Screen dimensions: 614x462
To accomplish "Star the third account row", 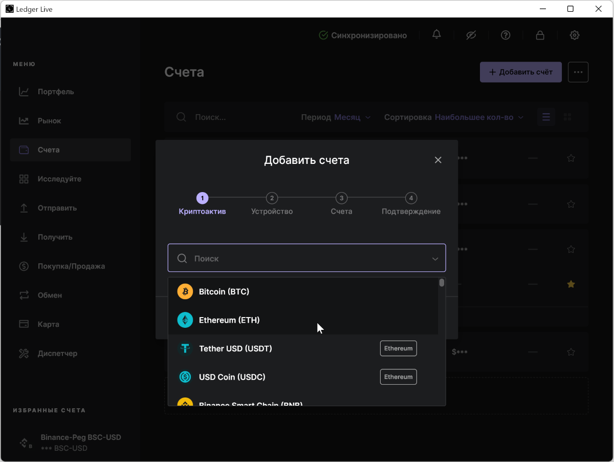I will [x=571, y=249].
